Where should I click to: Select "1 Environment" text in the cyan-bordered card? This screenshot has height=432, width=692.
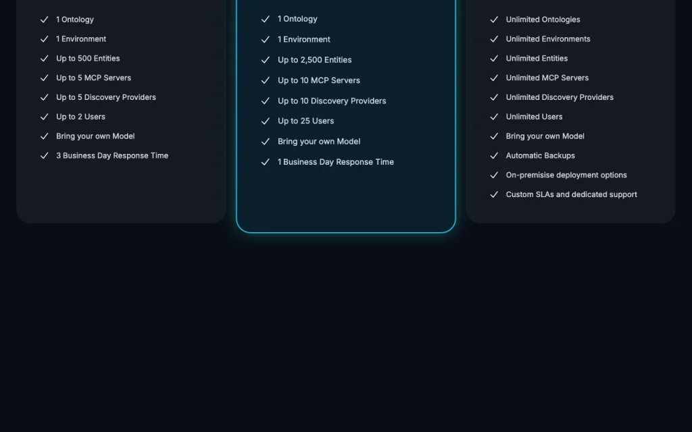(304, 39)
